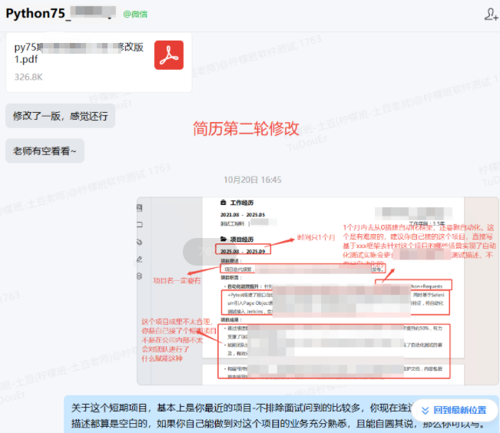500x433 pixels.
Task: Click the add contact icon at top right
Action: (491, 14)
